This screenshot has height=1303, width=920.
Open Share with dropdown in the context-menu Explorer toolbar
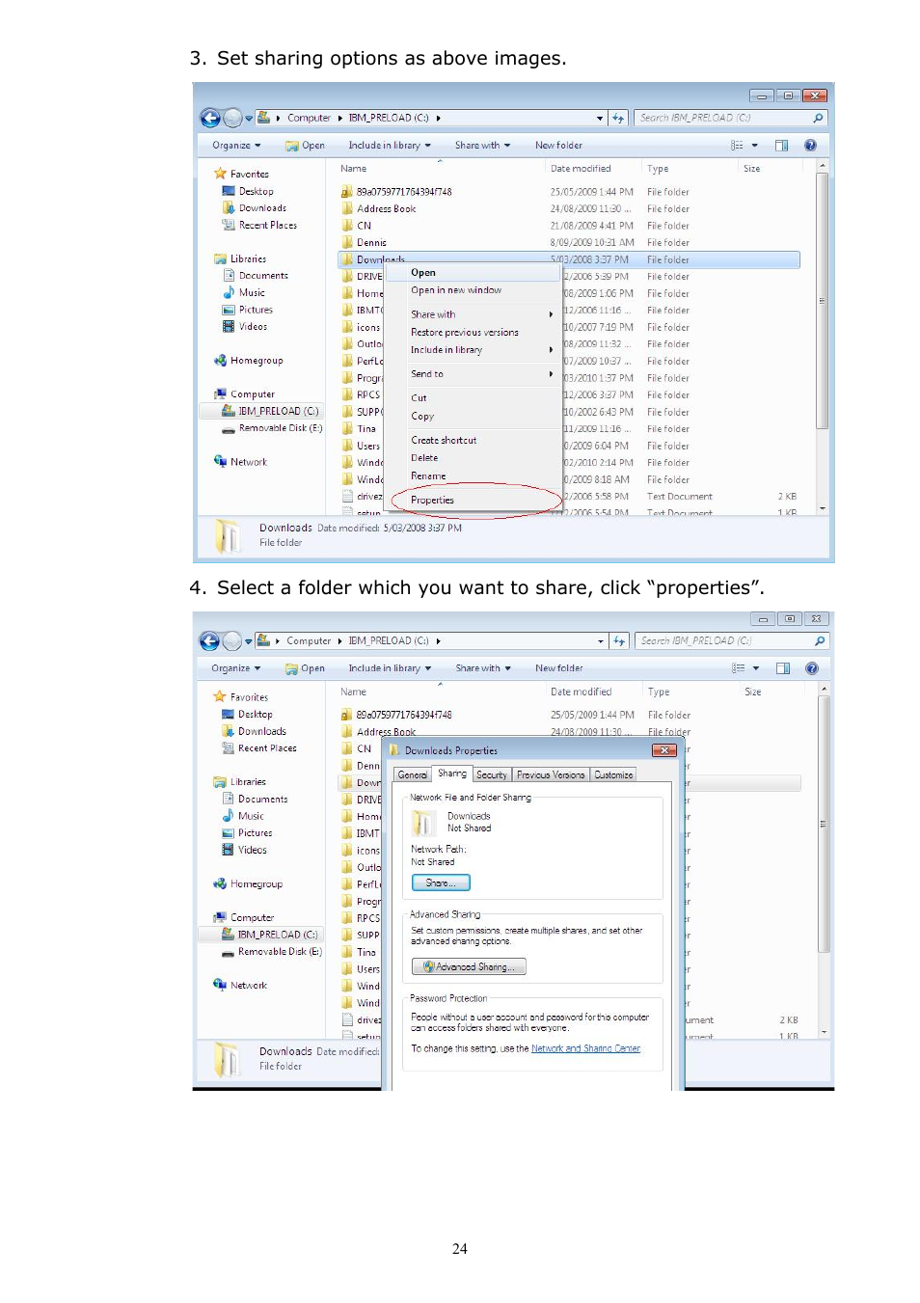pyautogui.click(x=482, y=146)
